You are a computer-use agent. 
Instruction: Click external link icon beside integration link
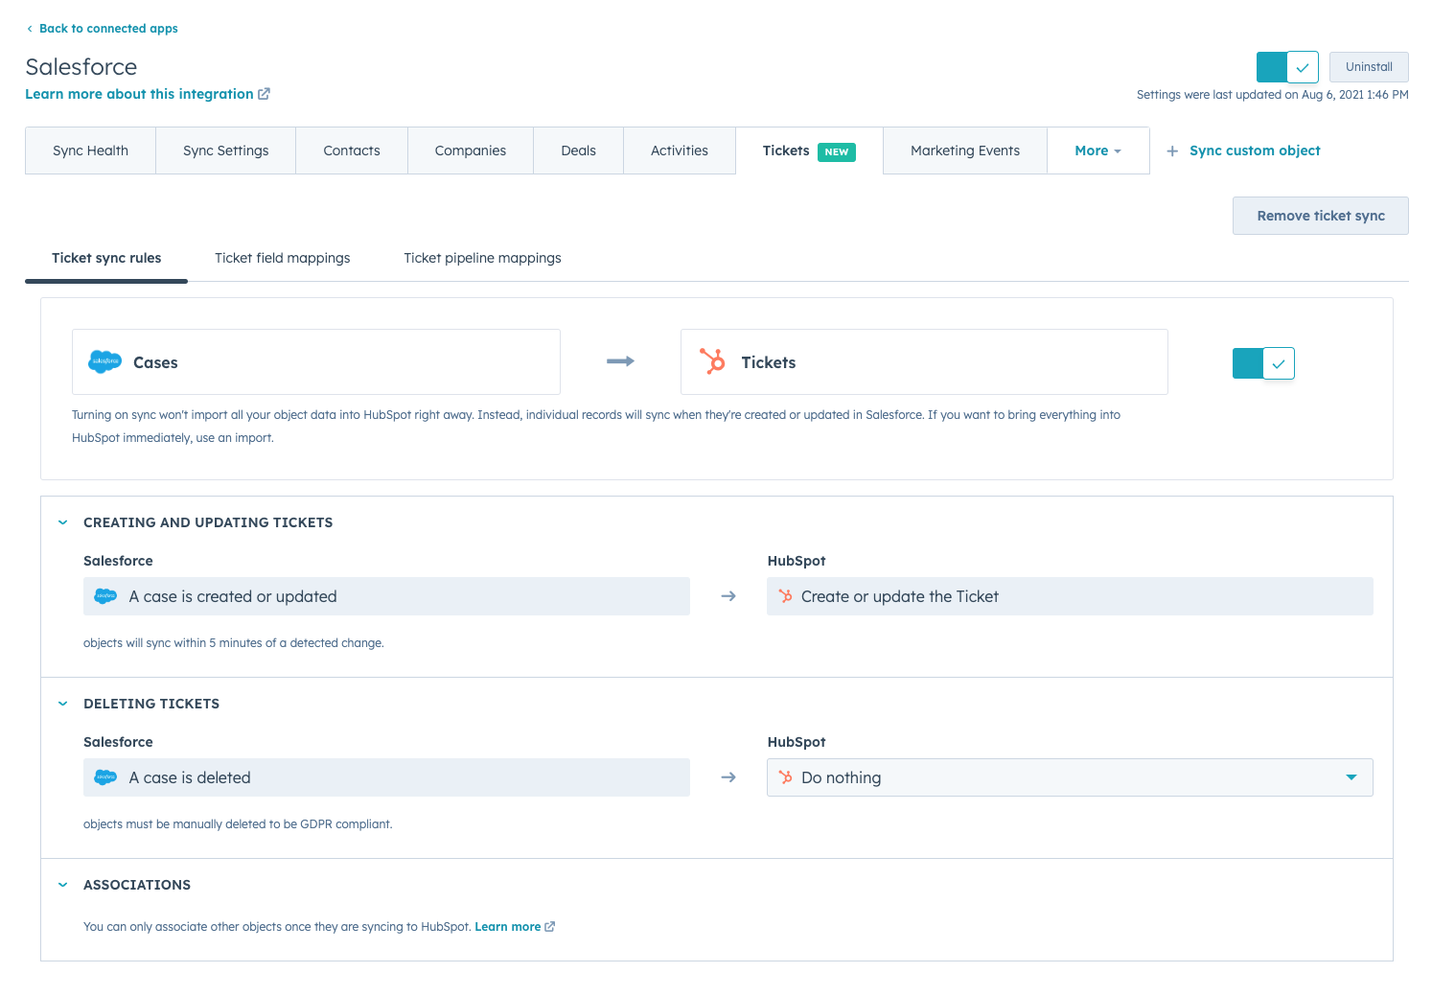[x=265, y=94]
